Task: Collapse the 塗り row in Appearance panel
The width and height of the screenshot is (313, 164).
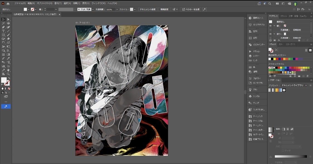Action: 274,34
